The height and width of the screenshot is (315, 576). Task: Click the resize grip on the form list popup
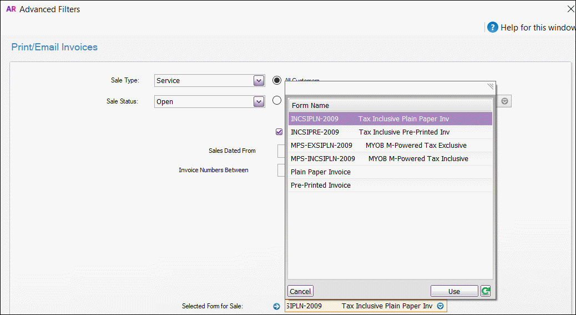(491, 86)
